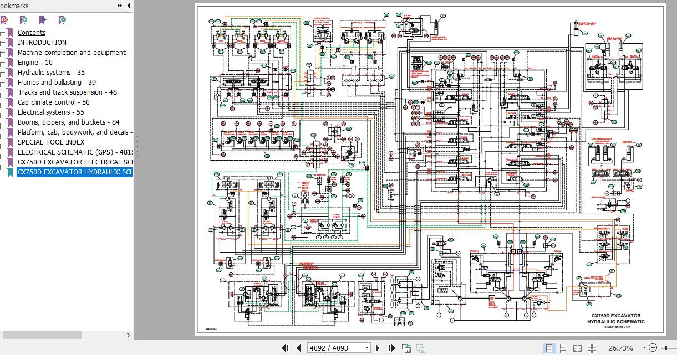This screenshot has width=677, height=355.
Task: Go to the previous page
Action: click(x=299, y=348)
